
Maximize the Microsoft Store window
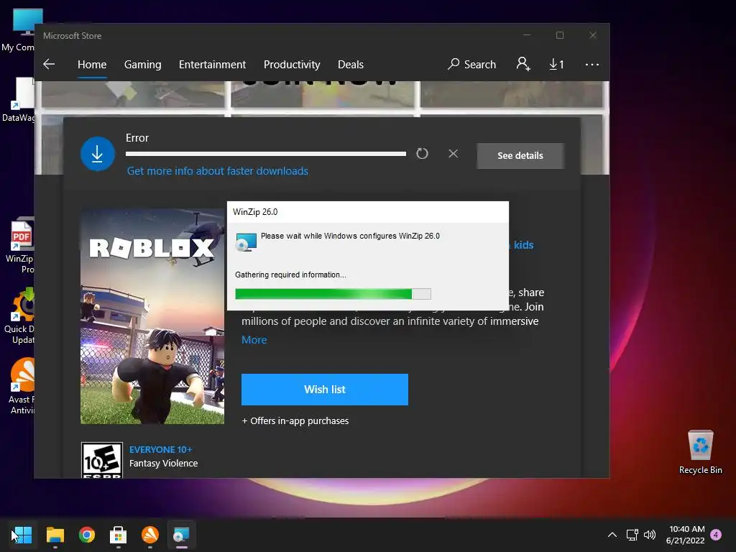pyautogui.click(x=559, y=35)
